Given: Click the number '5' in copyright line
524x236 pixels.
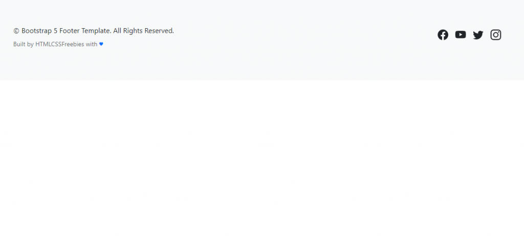Looking at the screenshot, I should pos(56,31).
